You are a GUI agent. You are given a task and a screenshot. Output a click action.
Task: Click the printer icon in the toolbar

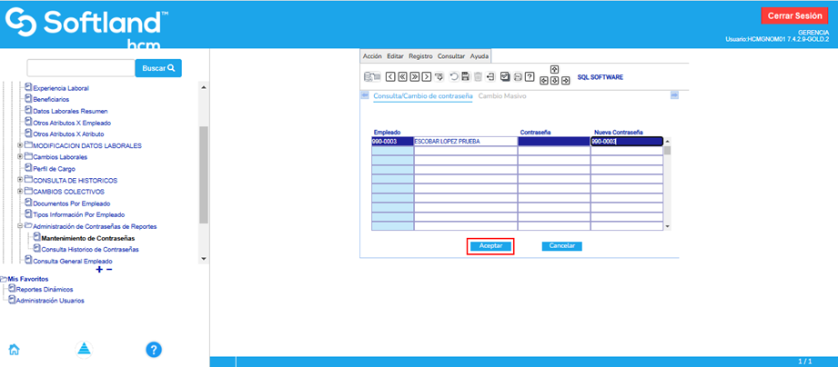coord(517,77)
